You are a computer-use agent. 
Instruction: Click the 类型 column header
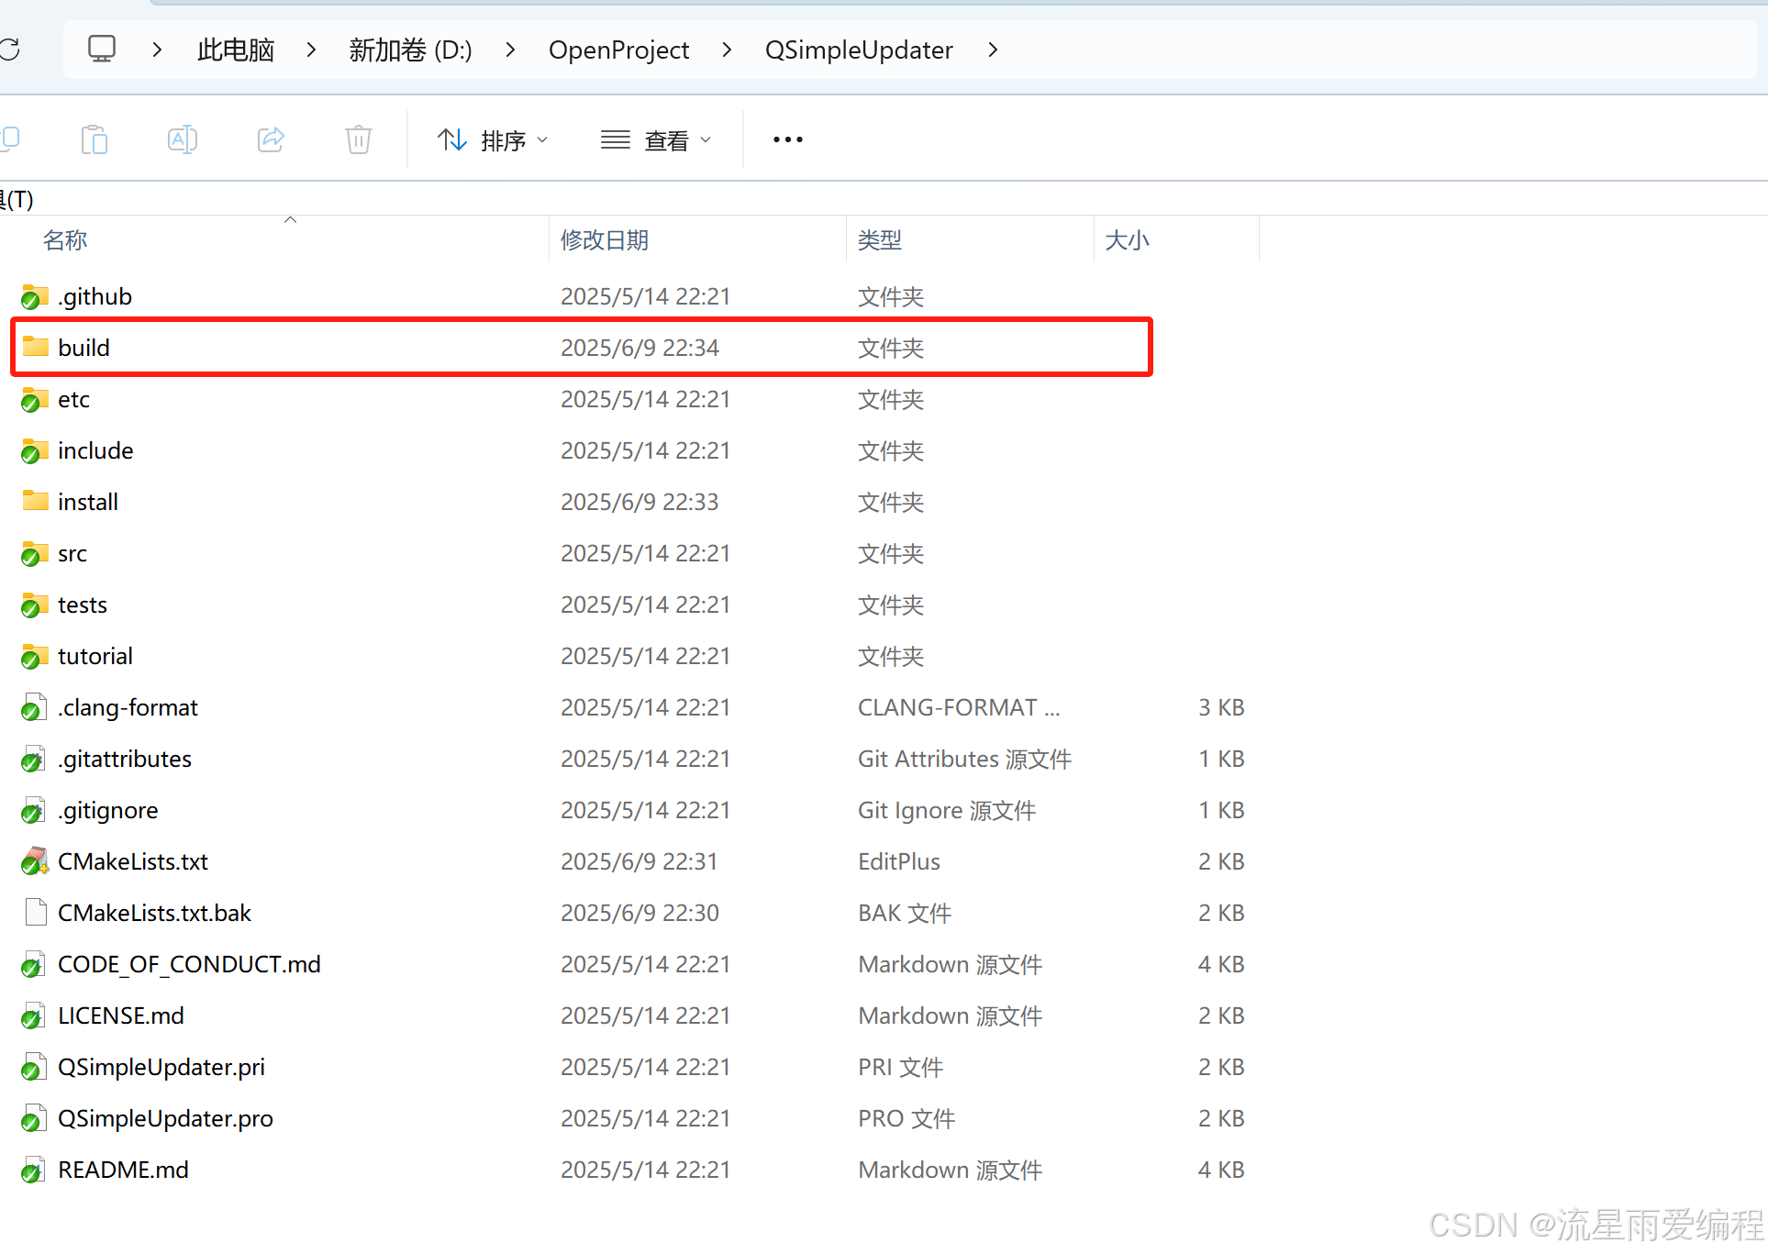coord(879,240)
